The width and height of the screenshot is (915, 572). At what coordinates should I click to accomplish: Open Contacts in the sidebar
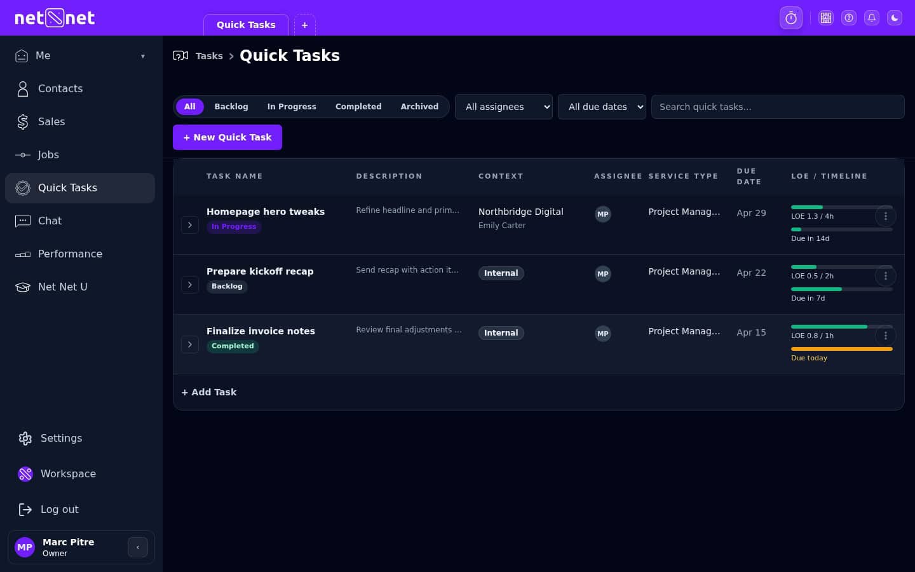(60, 89)
